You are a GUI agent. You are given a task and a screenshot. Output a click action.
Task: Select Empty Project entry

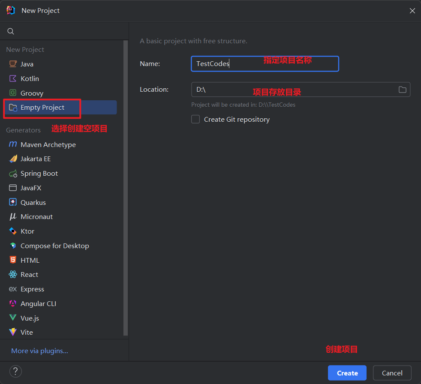pos(60,107)
